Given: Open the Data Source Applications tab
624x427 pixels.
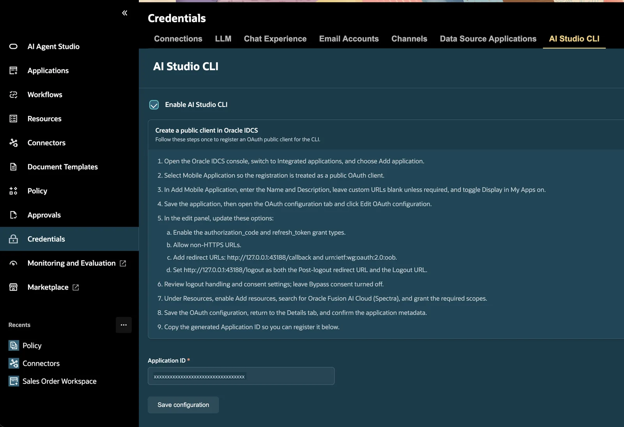Looking at the screenshot, I should click(x=488, y=39).
